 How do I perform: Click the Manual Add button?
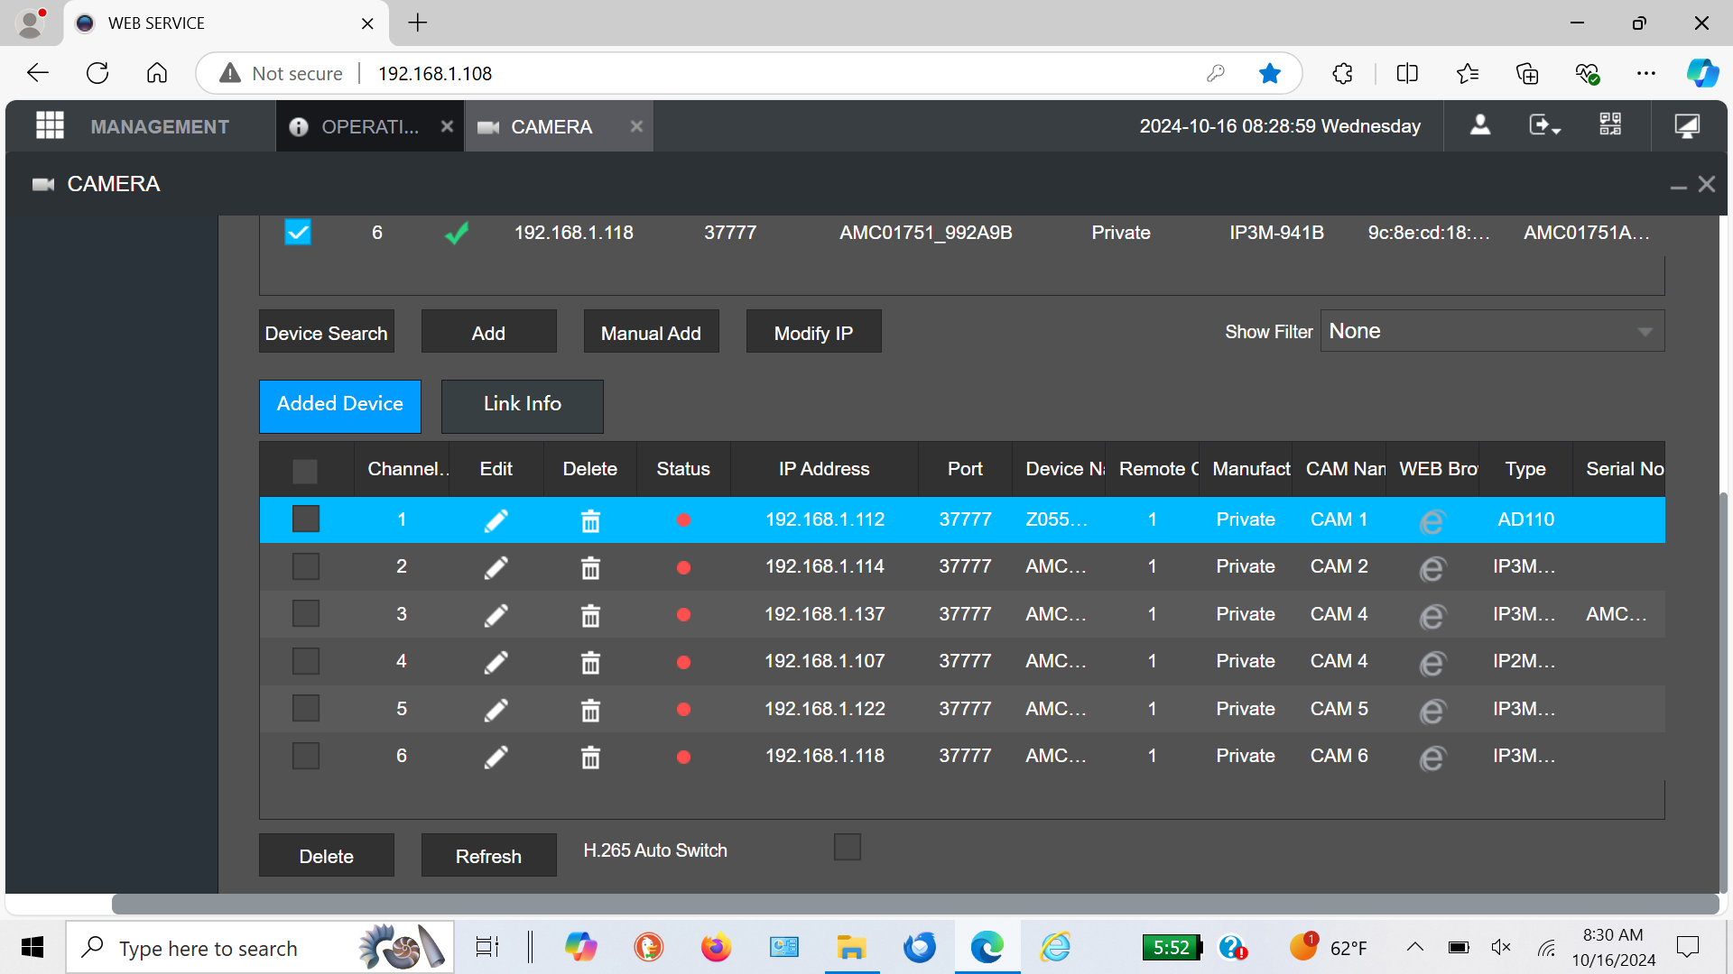651,333
